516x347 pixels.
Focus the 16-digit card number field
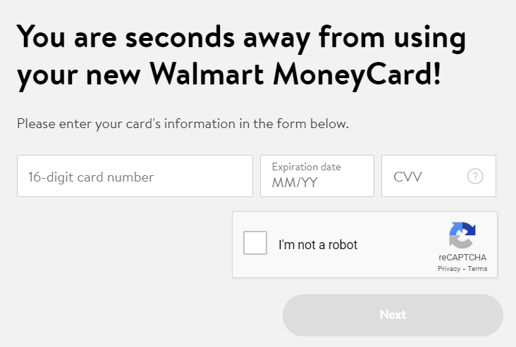pyautogui.click(x=135, y=176)
